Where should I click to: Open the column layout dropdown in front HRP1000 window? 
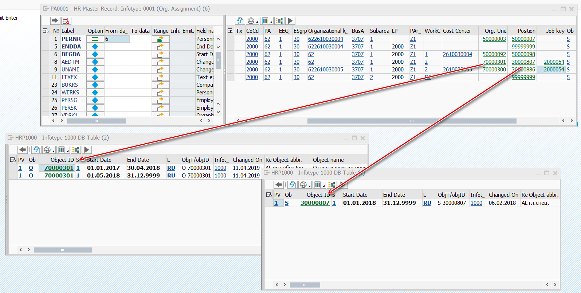pos(319,185)
